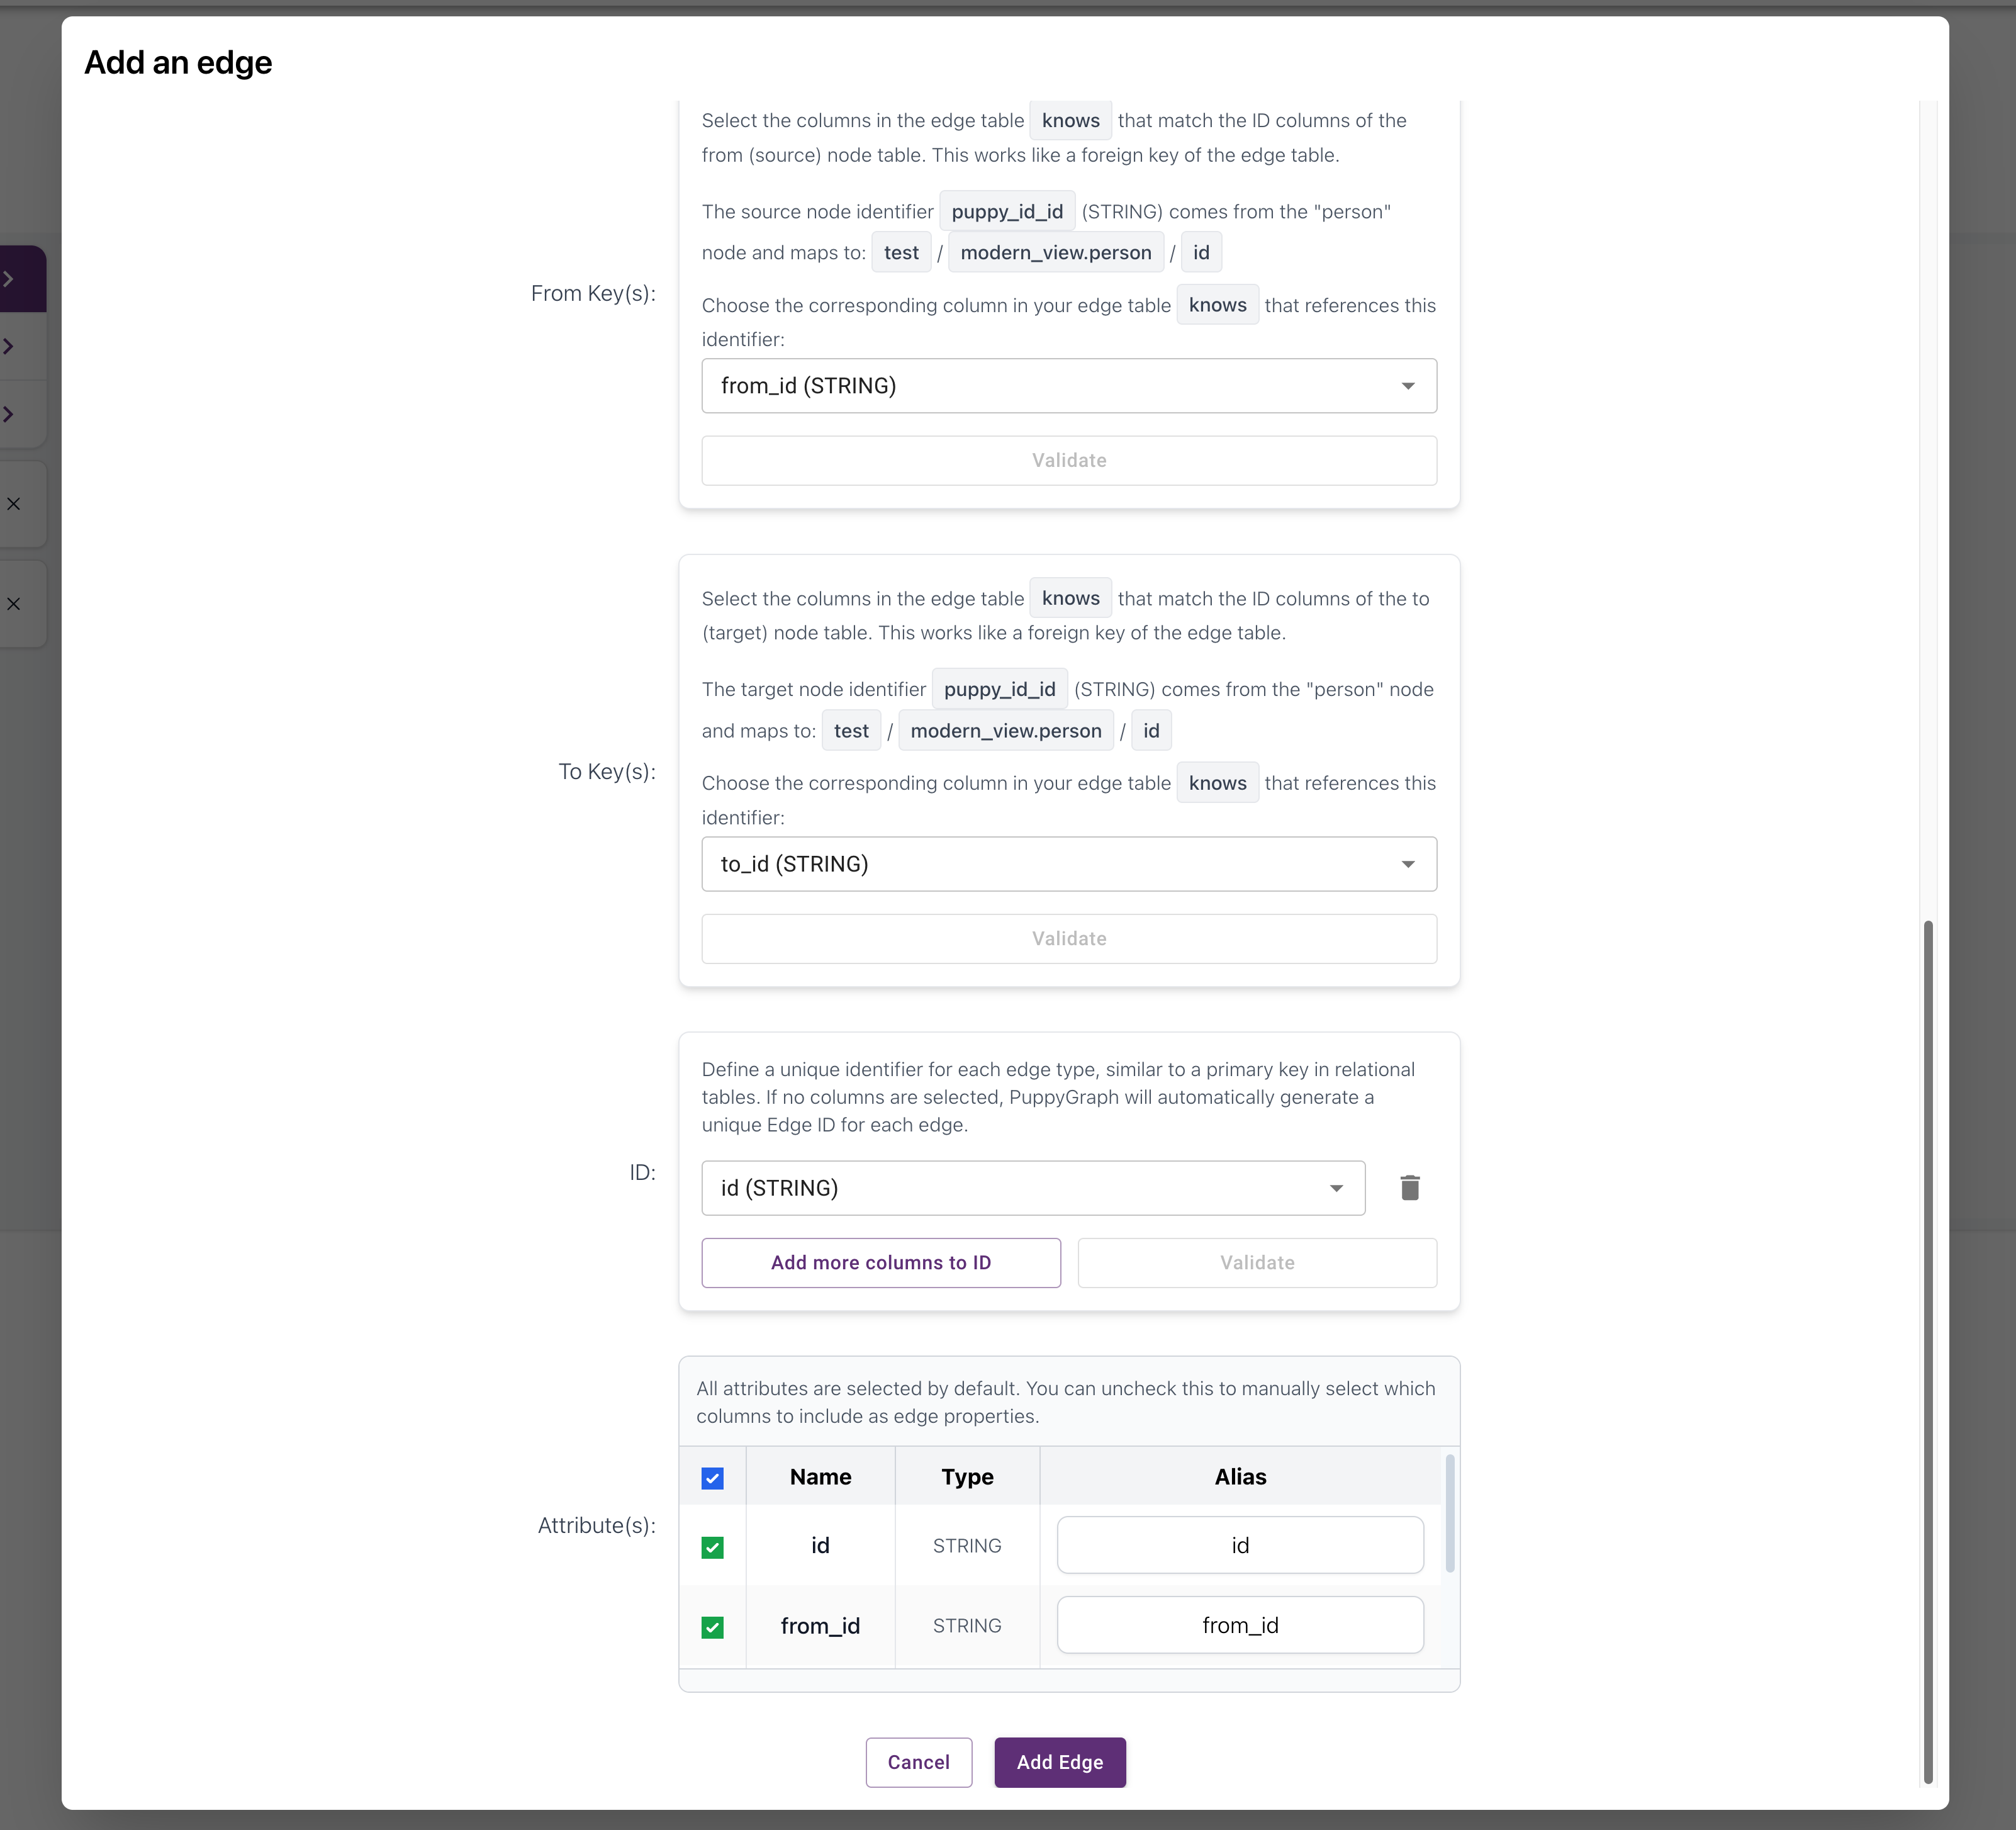
Task: Validate the From Key column mapping
Action: click(1068, 460)
